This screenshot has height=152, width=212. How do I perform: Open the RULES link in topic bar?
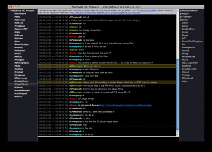point(148,10)
